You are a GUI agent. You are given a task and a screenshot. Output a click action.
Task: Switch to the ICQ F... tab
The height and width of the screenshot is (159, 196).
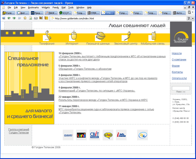tap(65, 13)
